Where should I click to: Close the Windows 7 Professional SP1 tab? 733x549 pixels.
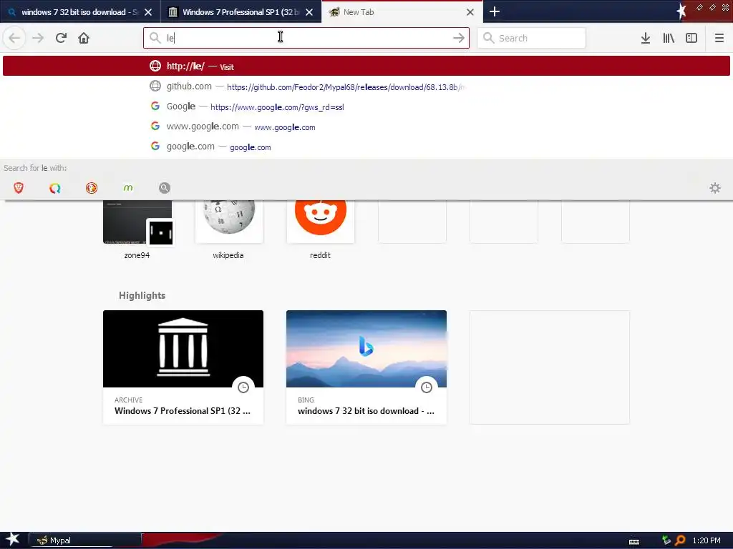pos(309,12)
